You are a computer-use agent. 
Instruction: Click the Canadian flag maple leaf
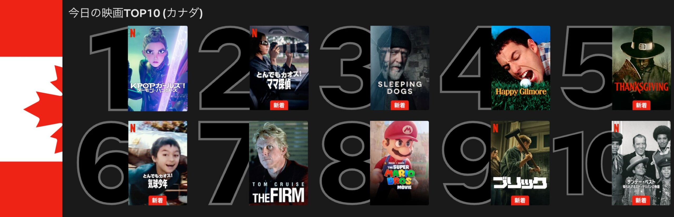pyautogui.click(x=43, y=109)
